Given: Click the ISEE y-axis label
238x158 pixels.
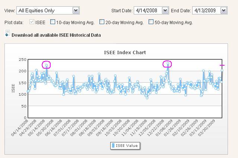Looking at the screenshot, I should [x=13, y=88].
